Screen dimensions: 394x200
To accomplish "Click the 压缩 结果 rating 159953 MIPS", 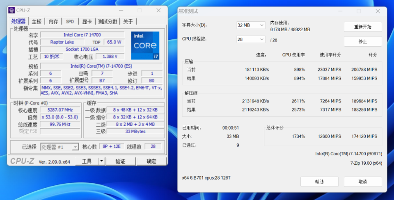I will click(364, 78).
